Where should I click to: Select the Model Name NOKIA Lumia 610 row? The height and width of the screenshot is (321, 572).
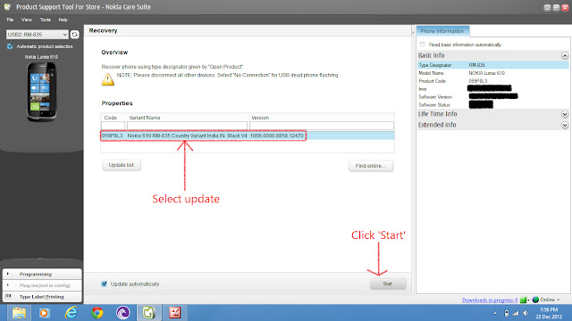coord(492,73)
